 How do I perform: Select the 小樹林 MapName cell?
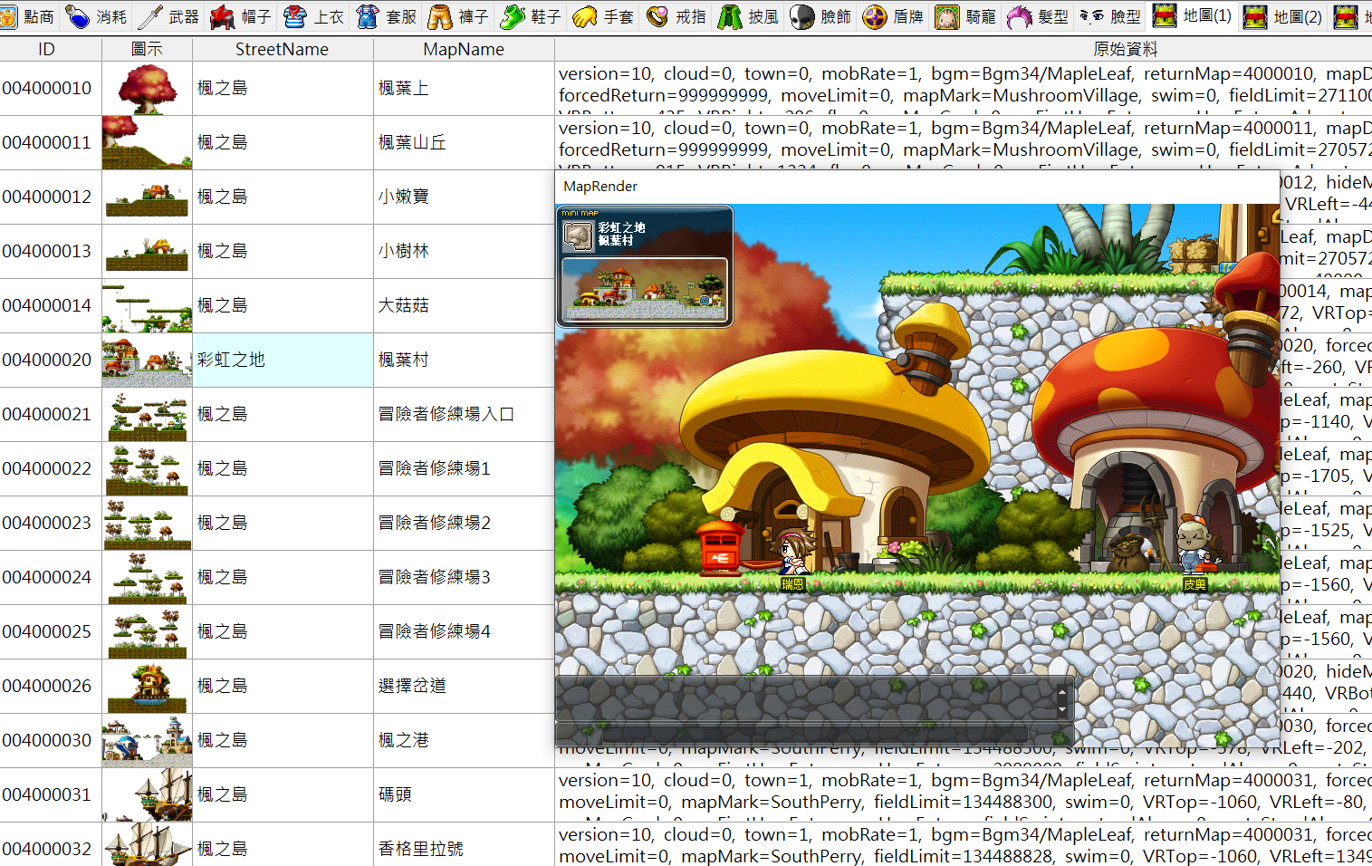[464, 252]
